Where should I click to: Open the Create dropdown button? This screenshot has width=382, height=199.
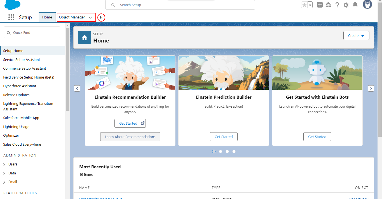[356, 35]
